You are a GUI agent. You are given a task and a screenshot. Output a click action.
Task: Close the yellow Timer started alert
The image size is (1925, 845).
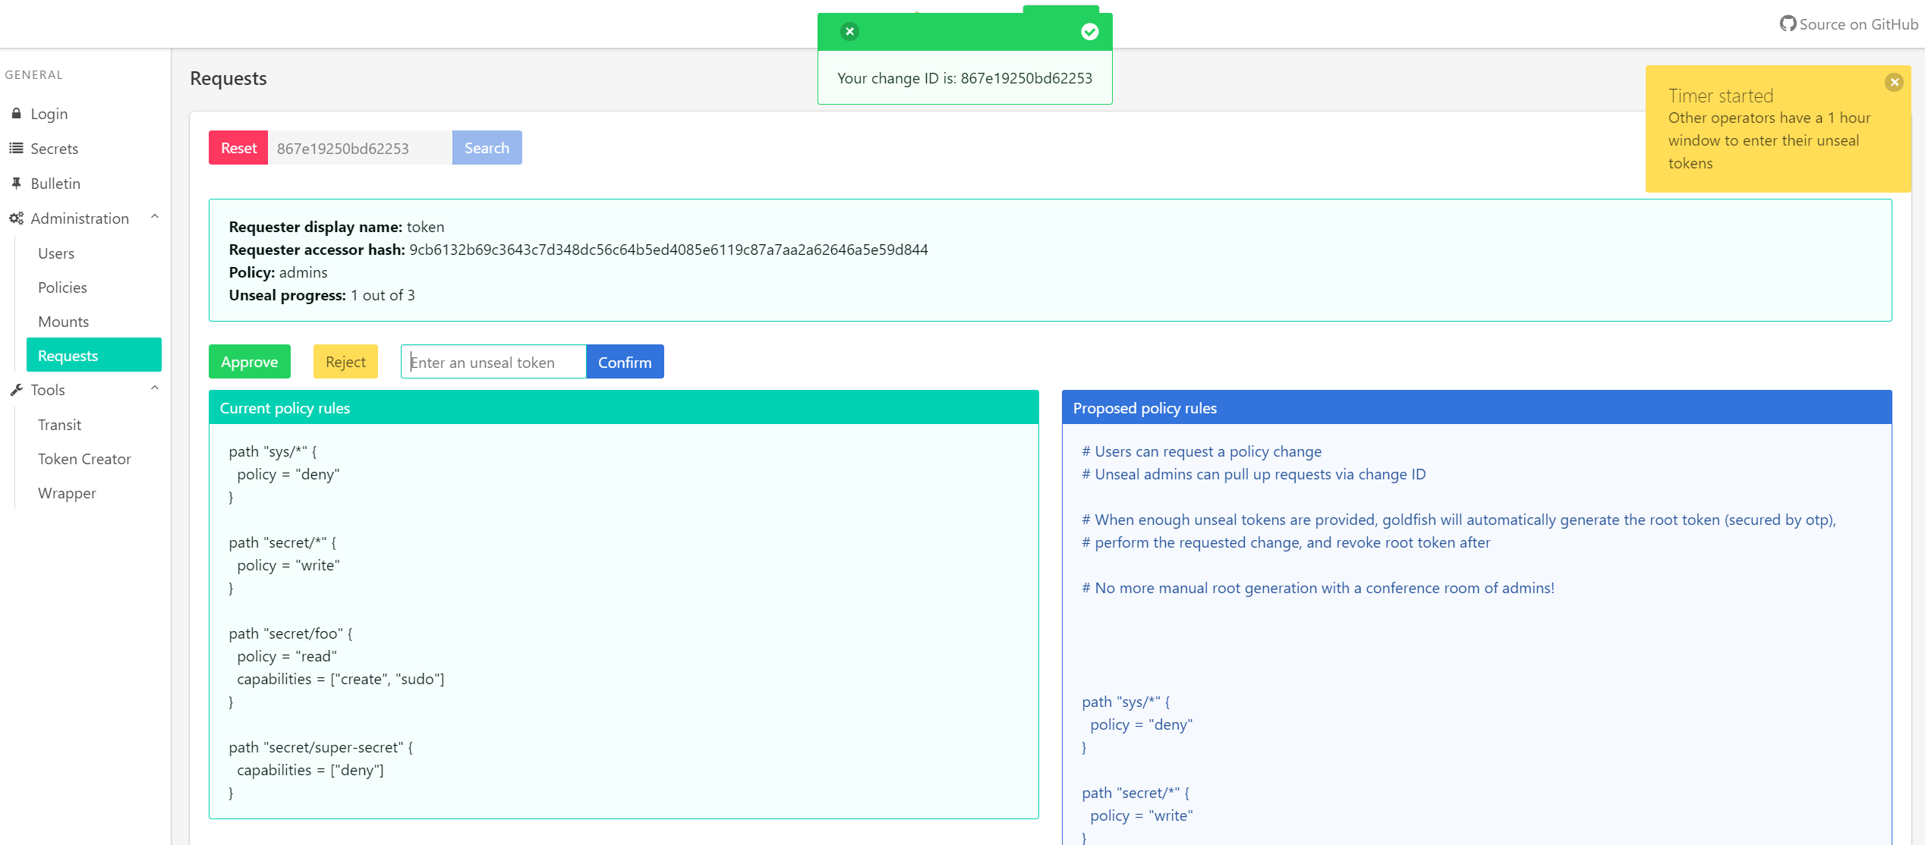1894,82
